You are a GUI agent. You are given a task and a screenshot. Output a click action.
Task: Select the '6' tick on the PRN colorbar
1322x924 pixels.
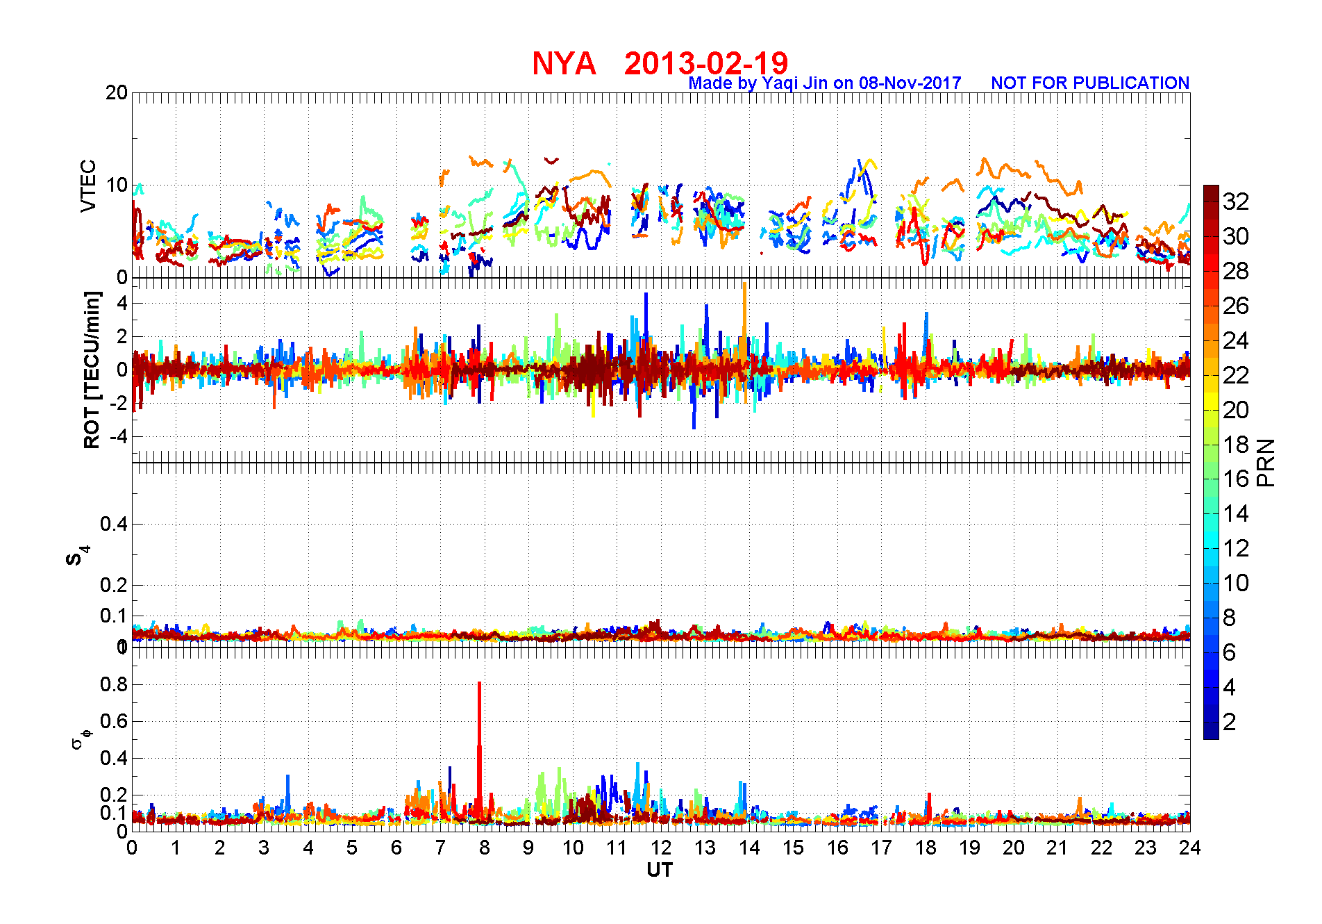(x=1230, y=652)
